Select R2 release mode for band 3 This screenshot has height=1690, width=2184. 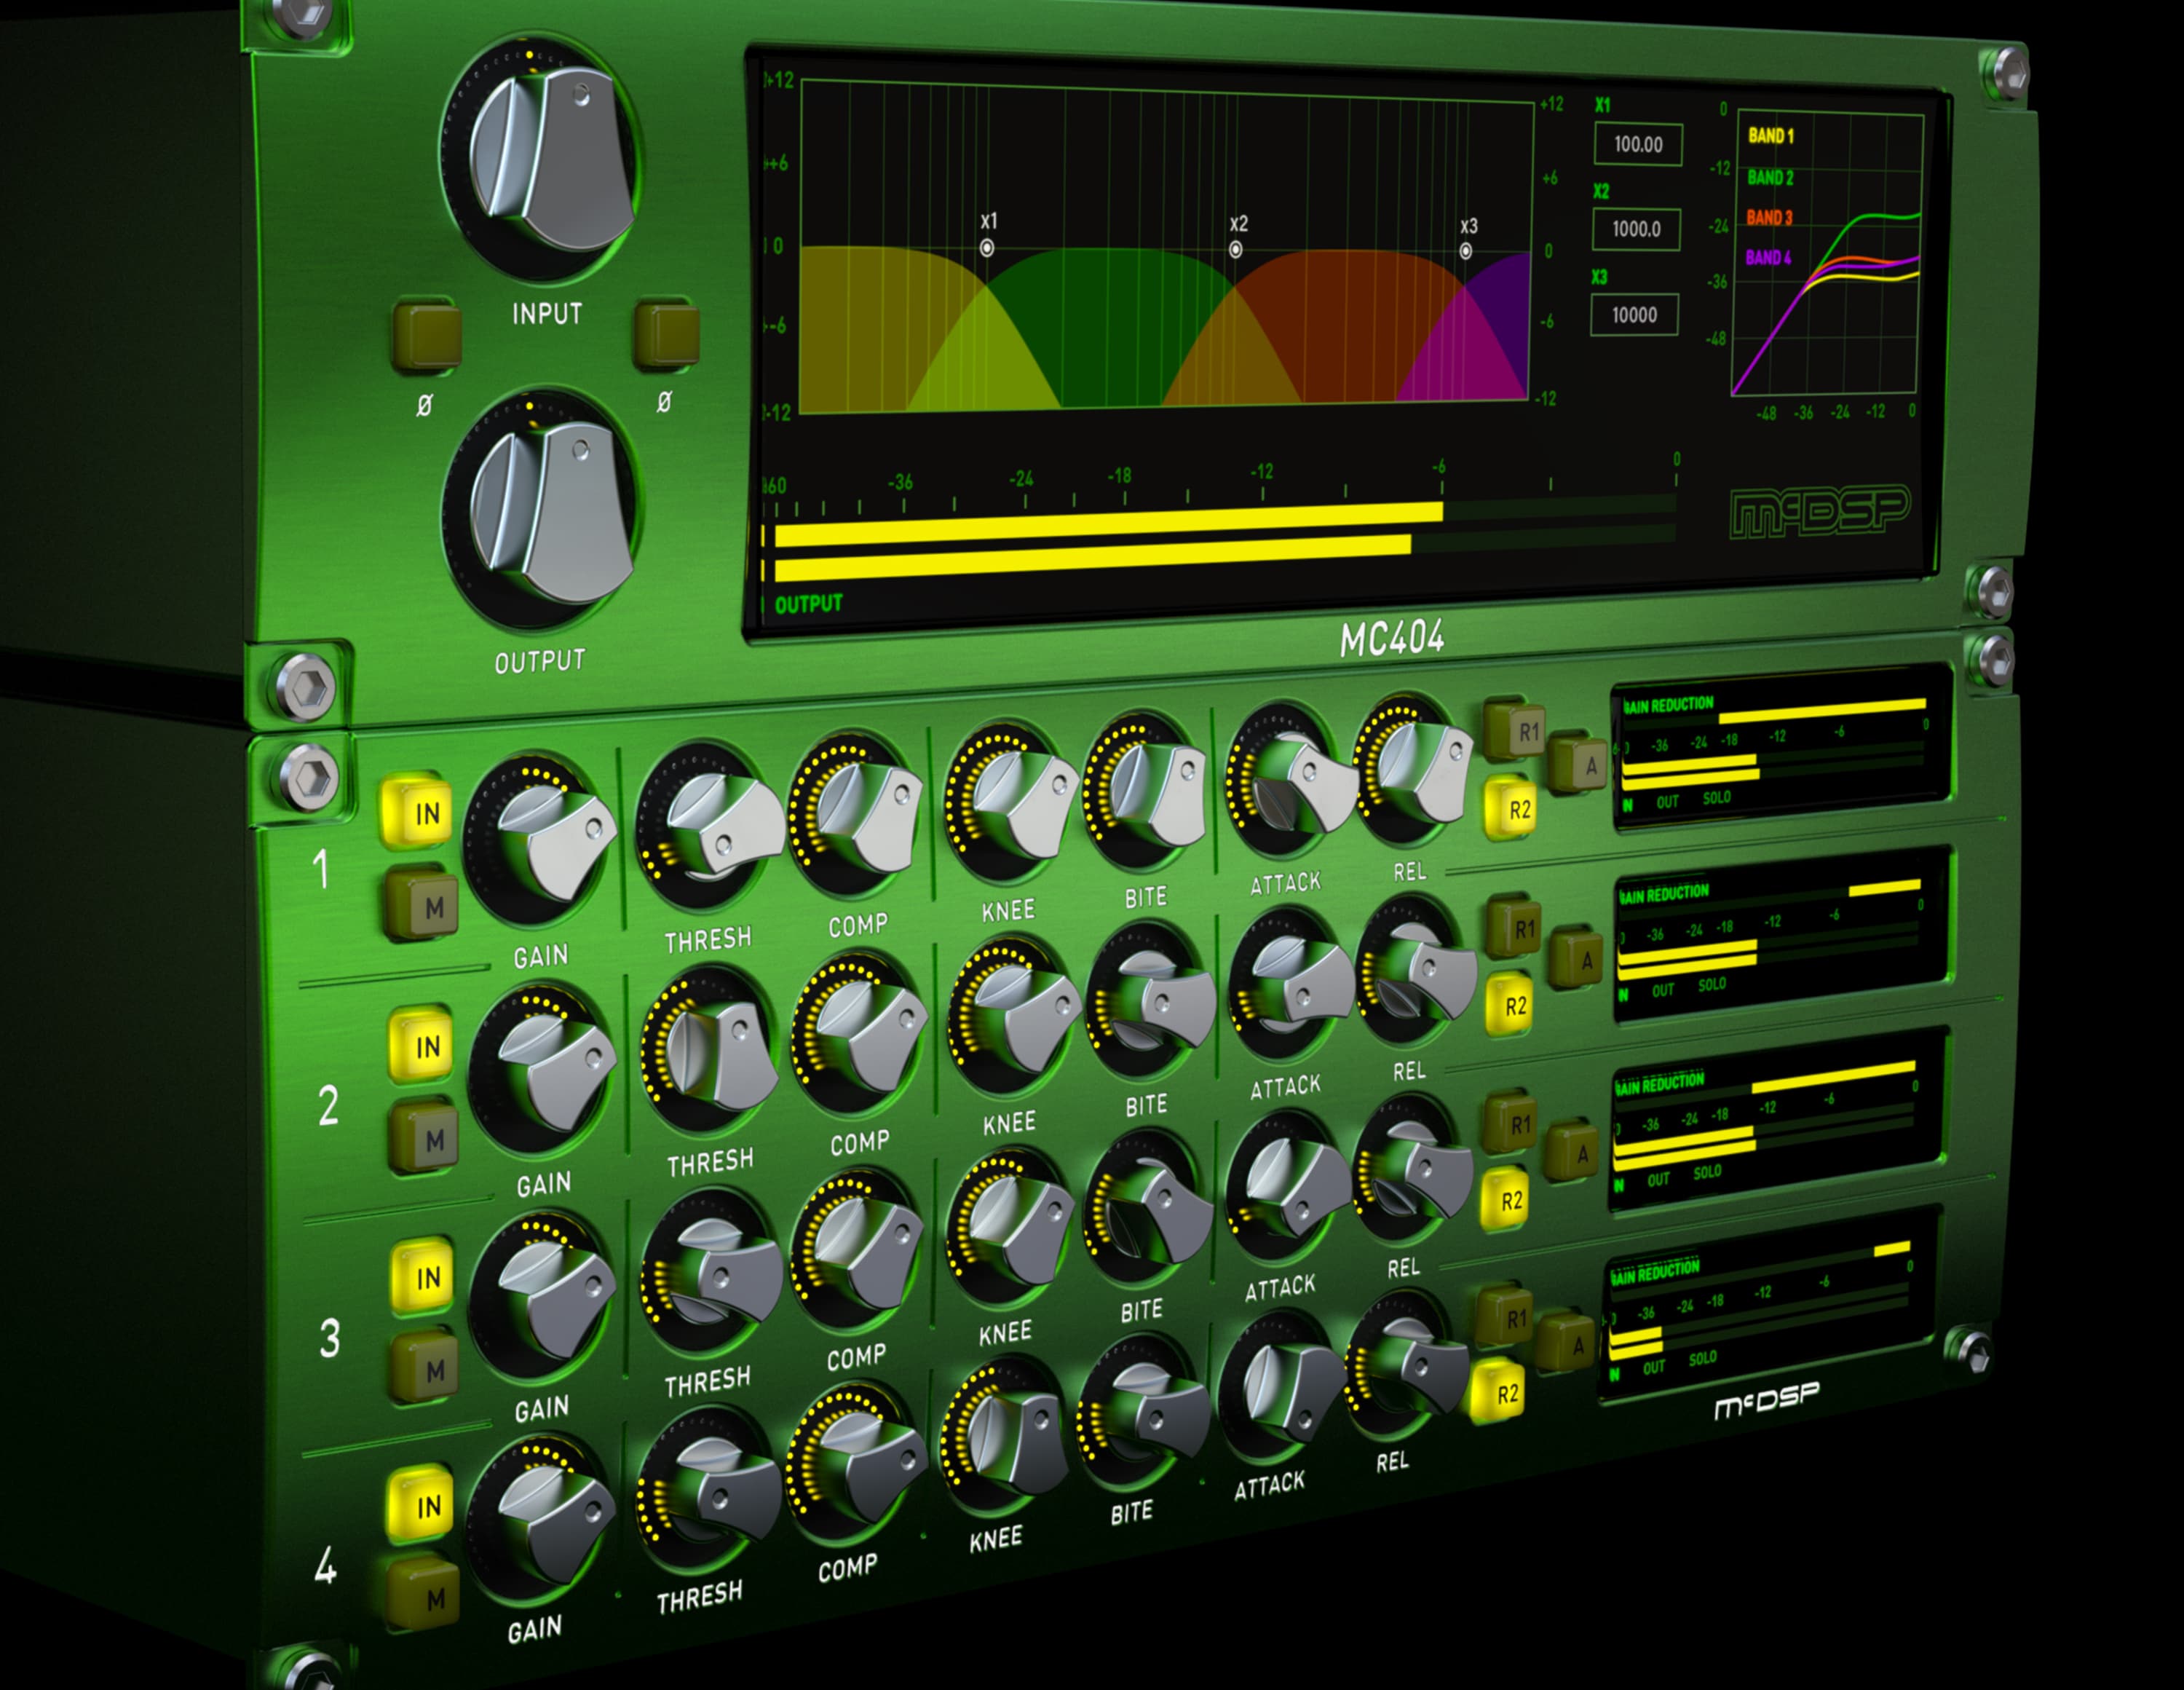[1504, 1198]
